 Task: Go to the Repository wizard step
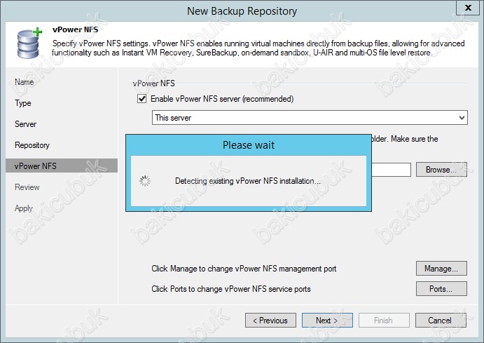point(32,145)
